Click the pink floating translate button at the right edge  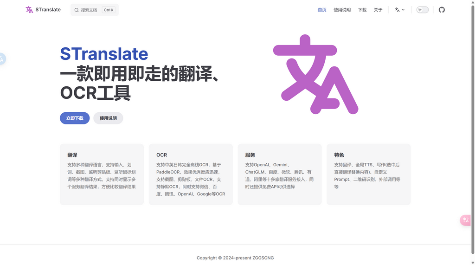point(465,220)
